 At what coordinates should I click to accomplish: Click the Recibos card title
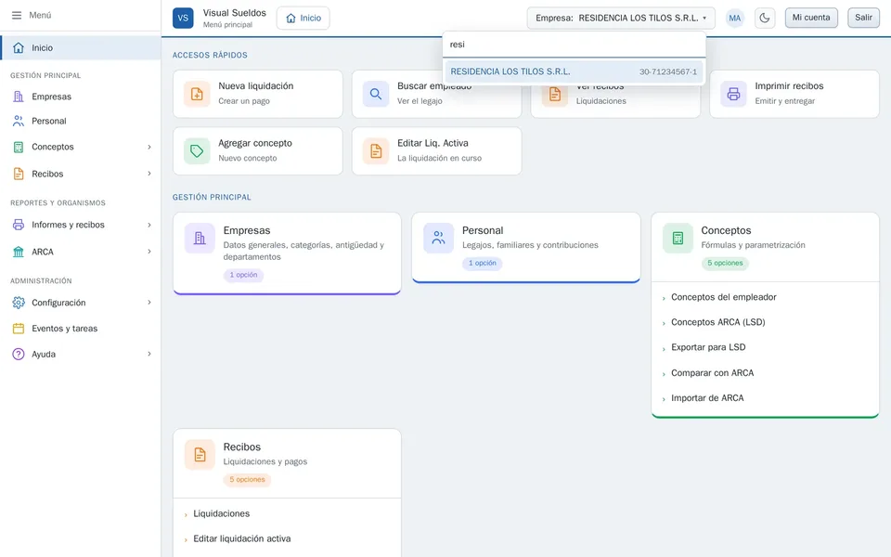tap(242, 447)
